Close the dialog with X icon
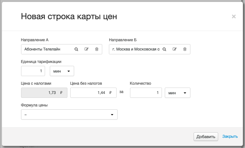 [234, 16]
